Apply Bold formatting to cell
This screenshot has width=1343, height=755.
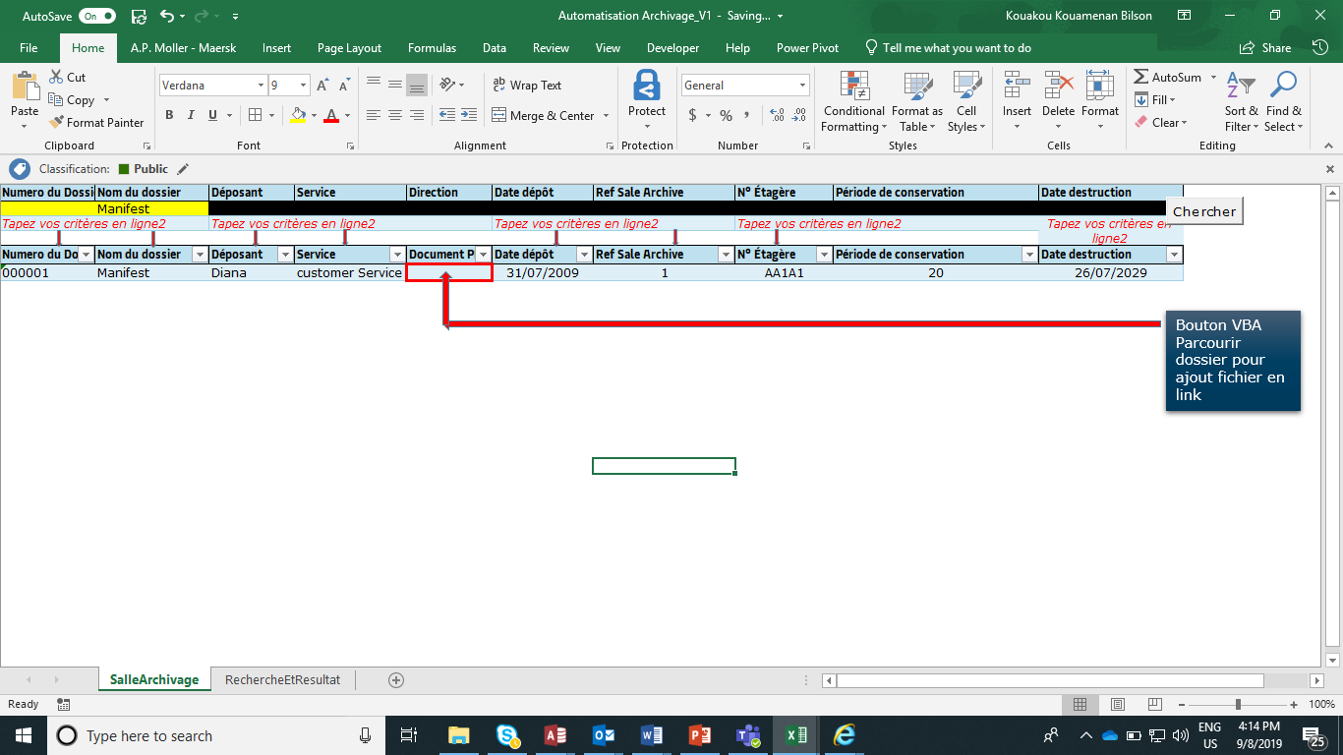(x=169, y=116)
